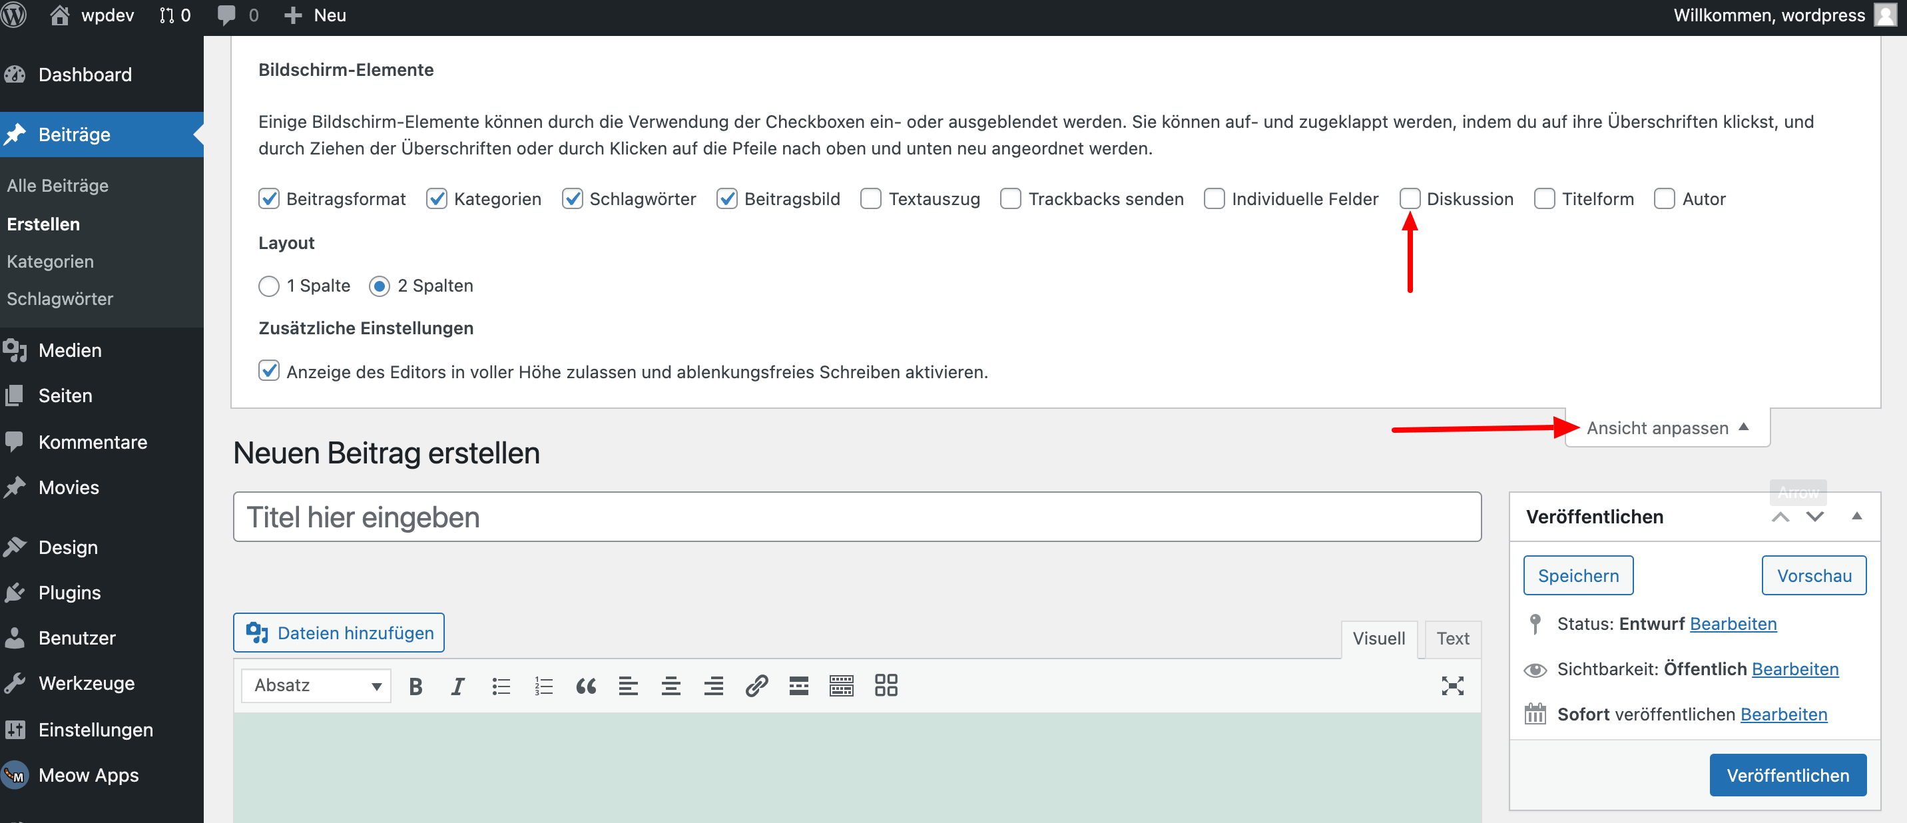Disable the Kategorien screen element
This screenshot has width=1907, height=823.
tap(436, 198)
